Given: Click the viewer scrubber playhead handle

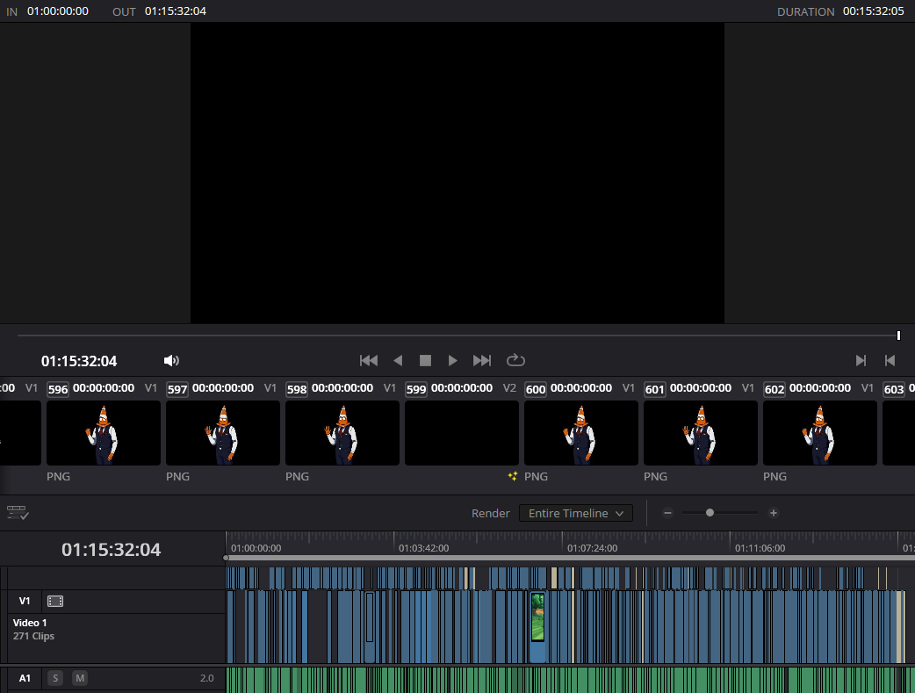Looking at the screenshot, I should pyautogui.click(x=898, y=336).
